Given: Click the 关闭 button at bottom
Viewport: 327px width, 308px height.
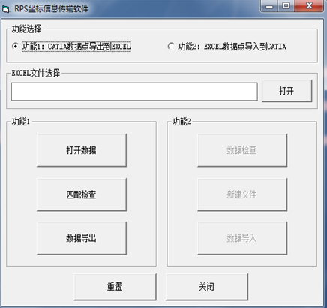Looking at the screenshot, I should pos(207,287).
